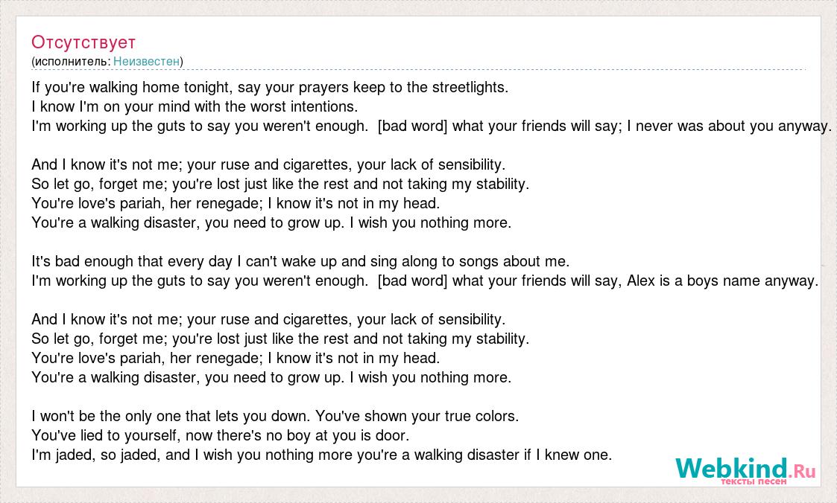The height and width of the screenshot is (503, 837).
Task: Click the second '[bad word]' placeholder text
Action: click(412, 281)
